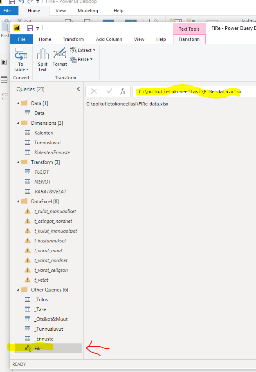
Task: Open the Add Column tab
Action: pyautogui.click(x=109, y=39)
